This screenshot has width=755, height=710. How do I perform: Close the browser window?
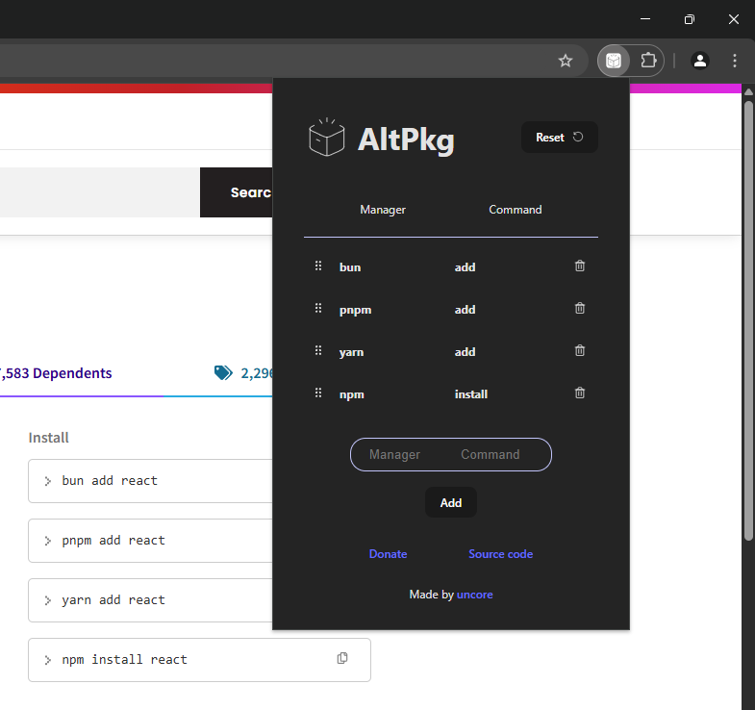pos(733,19)
